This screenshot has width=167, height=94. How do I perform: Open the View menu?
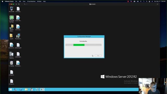click(24, 1)
